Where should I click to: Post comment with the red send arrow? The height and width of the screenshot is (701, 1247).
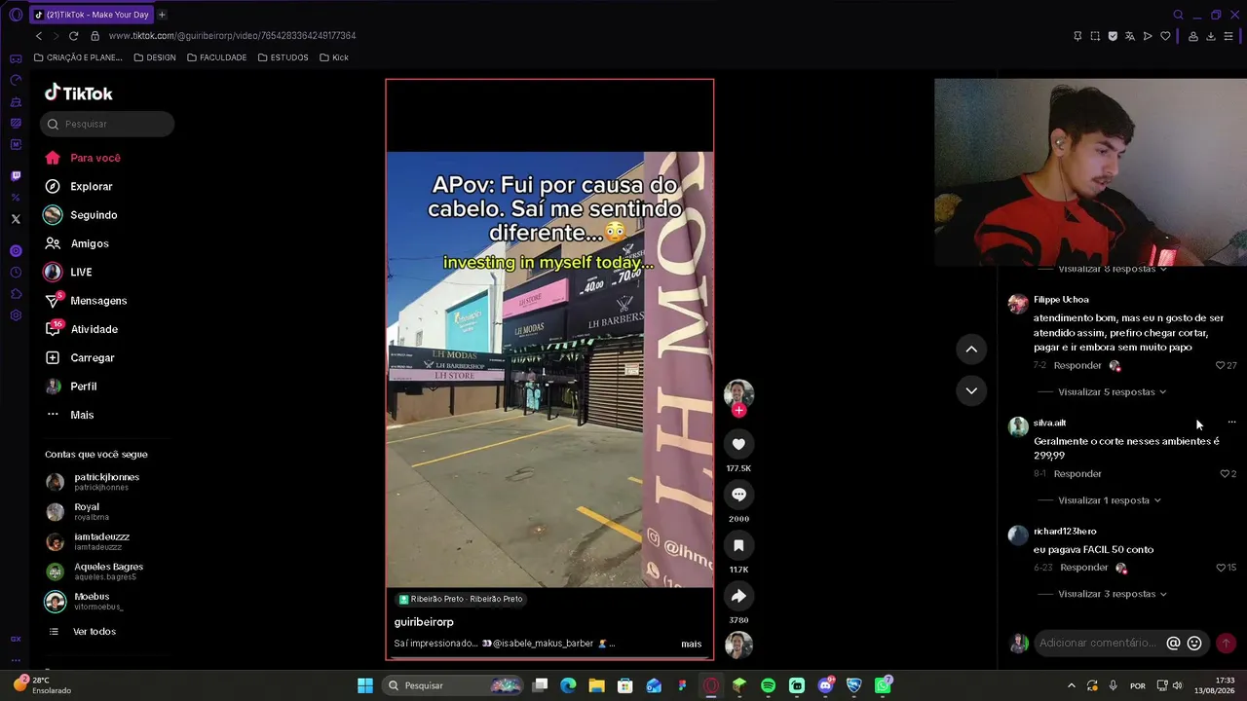tap(1226, 644)
